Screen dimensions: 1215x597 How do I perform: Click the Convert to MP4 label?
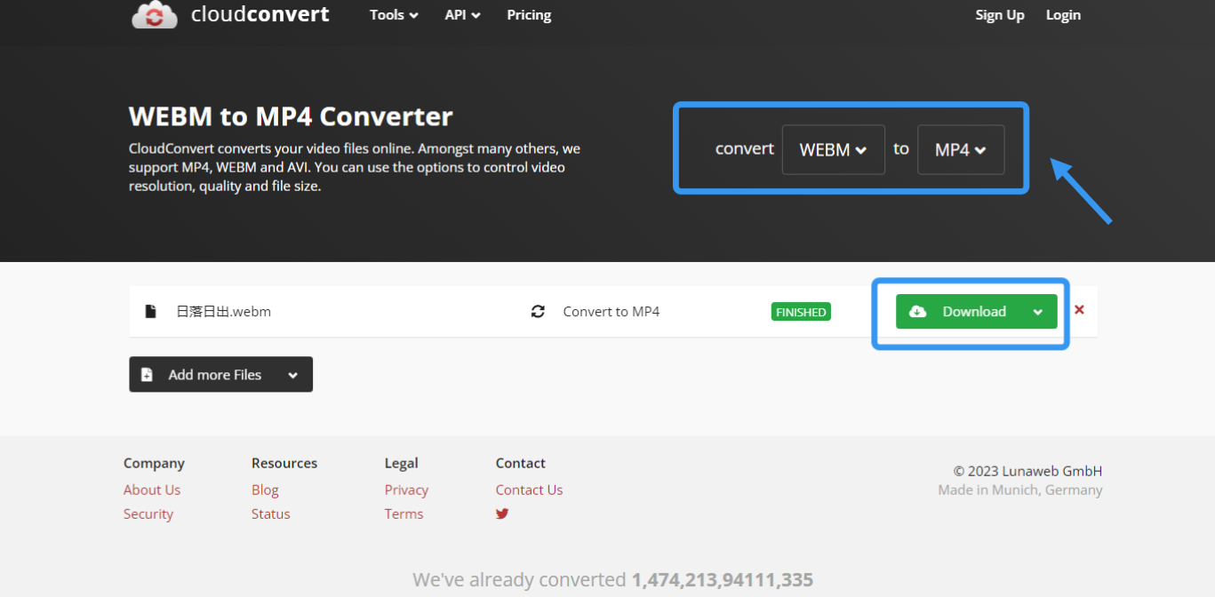[x=611, y=312]
